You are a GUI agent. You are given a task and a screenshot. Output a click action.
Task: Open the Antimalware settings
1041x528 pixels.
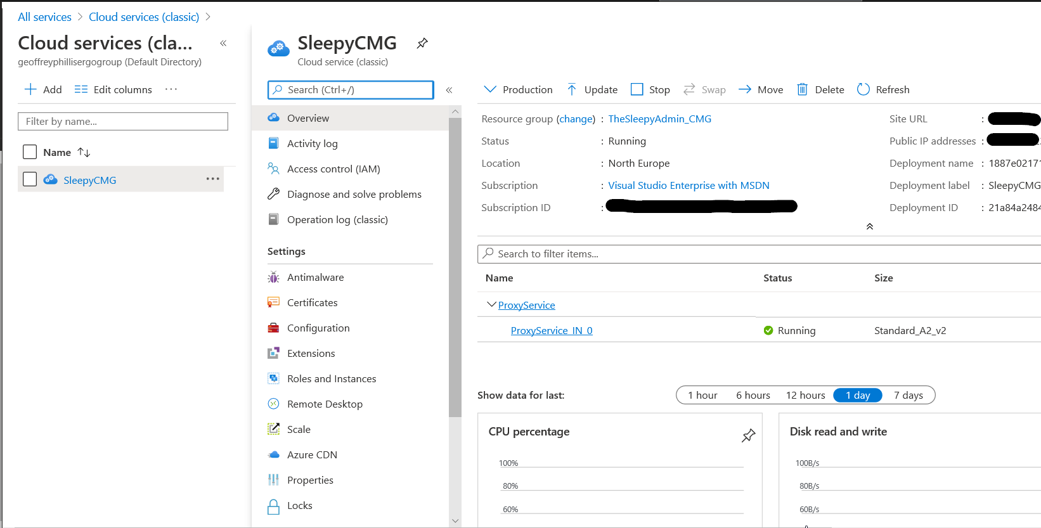click(x=315, y=277)
